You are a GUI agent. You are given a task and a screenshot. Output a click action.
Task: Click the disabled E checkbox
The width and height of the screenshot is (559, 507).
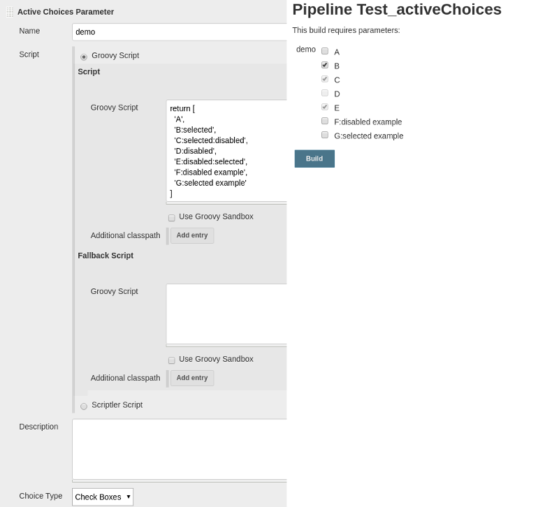pyautogui.click(x=325, y=107)
